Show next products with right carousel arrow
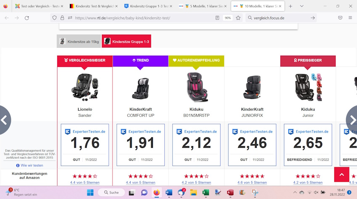This screenshot has height=199, width=357. coord(352,120)
